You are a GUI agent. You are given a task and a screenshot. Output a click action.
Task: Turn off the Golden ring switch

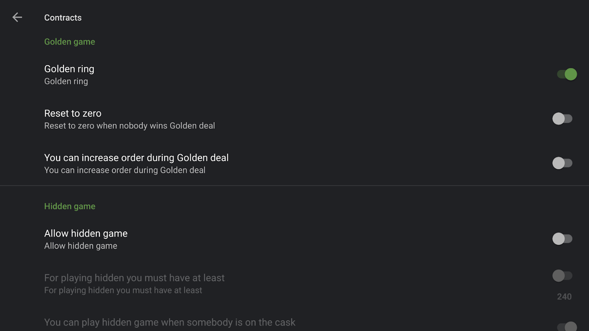[567, 74]
